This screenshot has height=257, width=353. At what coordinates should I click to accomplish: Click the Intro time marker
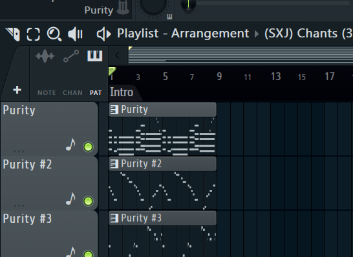point(122,92)
